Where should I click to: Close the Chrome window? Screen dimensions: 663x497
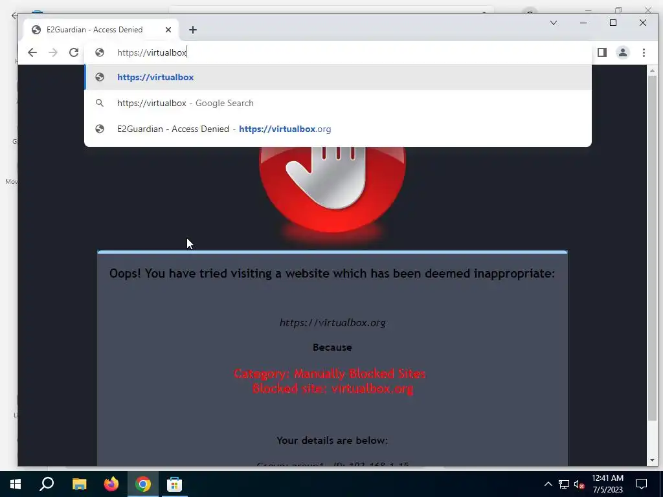coord(643,23)
